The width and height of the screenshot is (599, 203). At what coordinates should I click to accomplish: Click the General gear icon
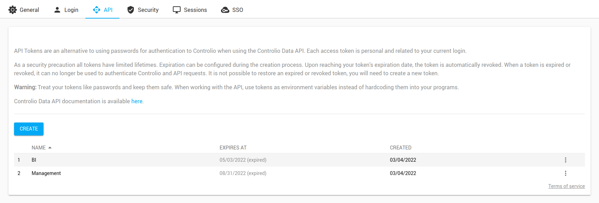tap(13, 10)
